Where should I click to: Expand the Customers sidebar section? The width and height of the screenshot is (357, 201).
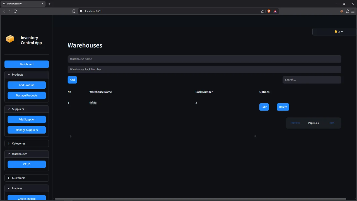tap(26, 178)
